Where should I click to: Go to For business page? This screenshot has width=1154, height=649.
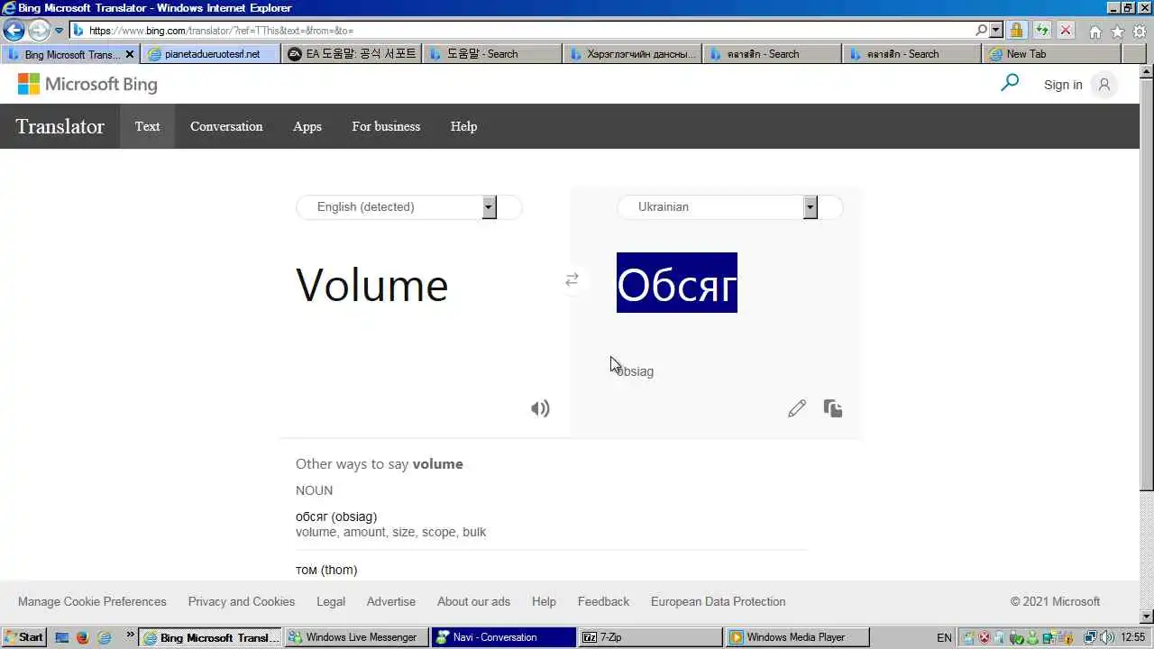click(x=386, y=126)
